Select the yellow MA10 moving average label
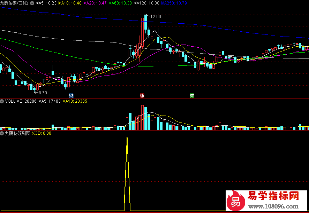The height and width of the screenshot is (213, 309). (x=70, y=3)
